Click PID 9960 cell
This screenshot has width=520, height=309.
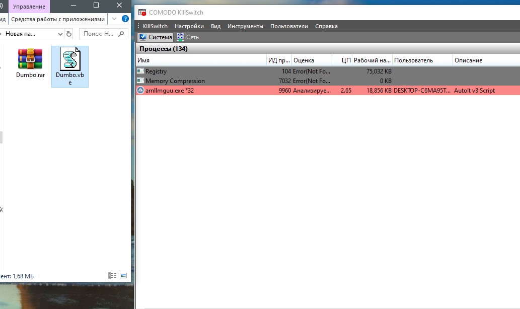pyautogui.click(x=285, y=91)
